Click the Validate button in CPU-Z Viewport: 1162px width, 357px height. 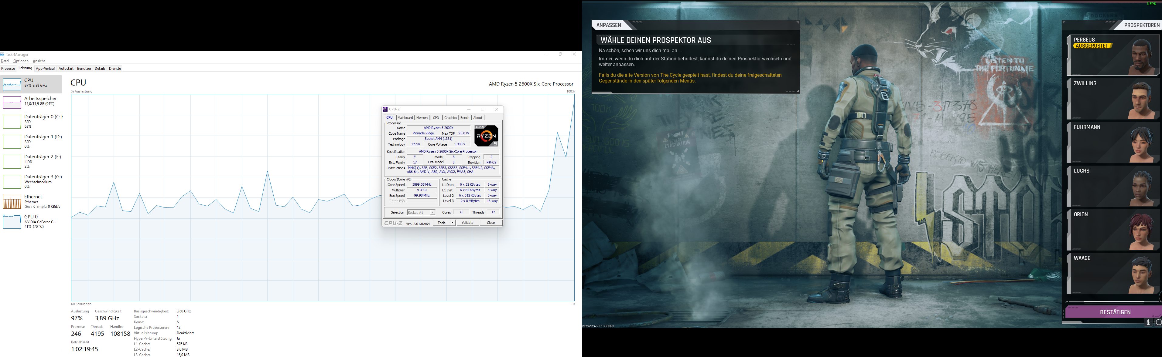pyautogui.click(x=467, y=223)
